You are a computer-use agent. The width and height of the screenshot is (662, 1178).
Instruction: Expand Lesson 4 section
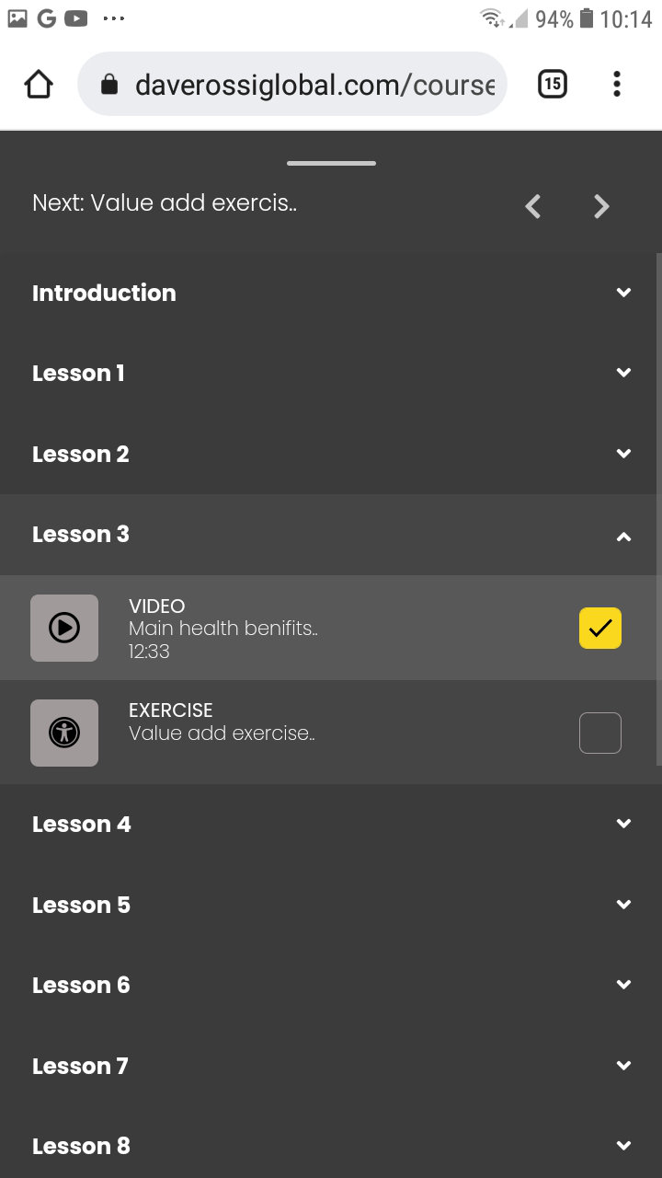point(82,824)
